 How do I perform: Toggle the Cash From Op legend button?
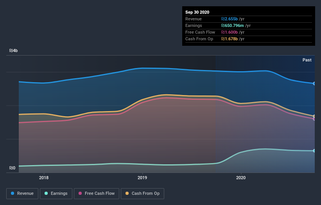[x=142, y=194]
